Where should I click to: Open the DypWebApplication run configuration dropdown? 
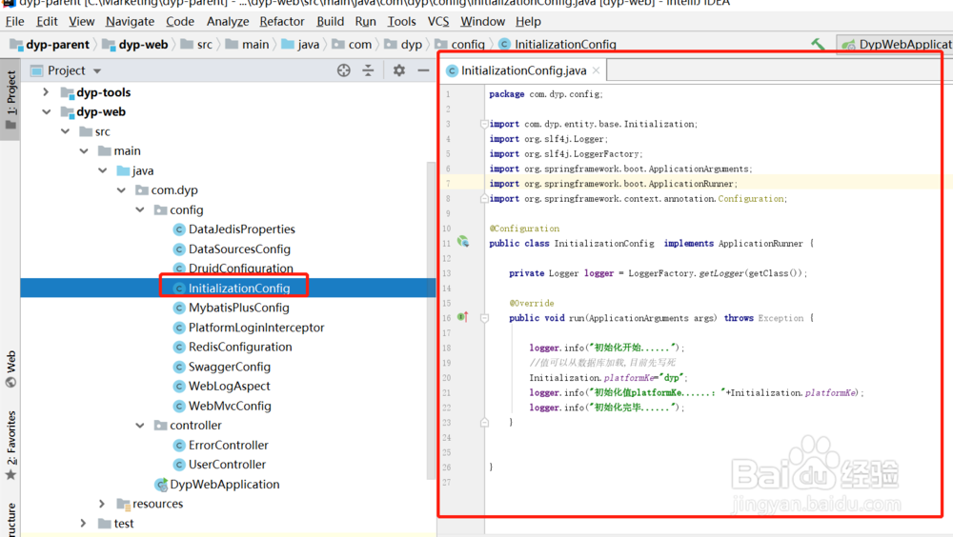pos(895,45)
